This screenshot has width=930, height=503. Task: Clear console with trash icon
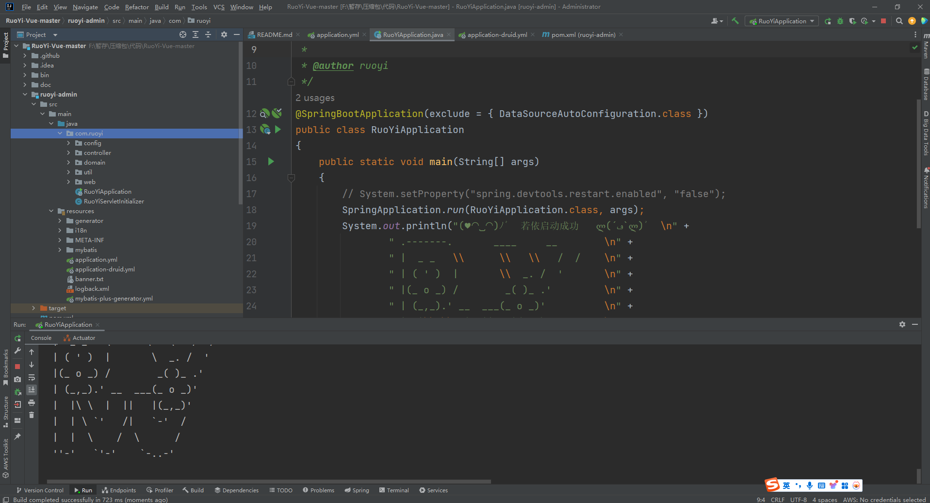[32, 415]
